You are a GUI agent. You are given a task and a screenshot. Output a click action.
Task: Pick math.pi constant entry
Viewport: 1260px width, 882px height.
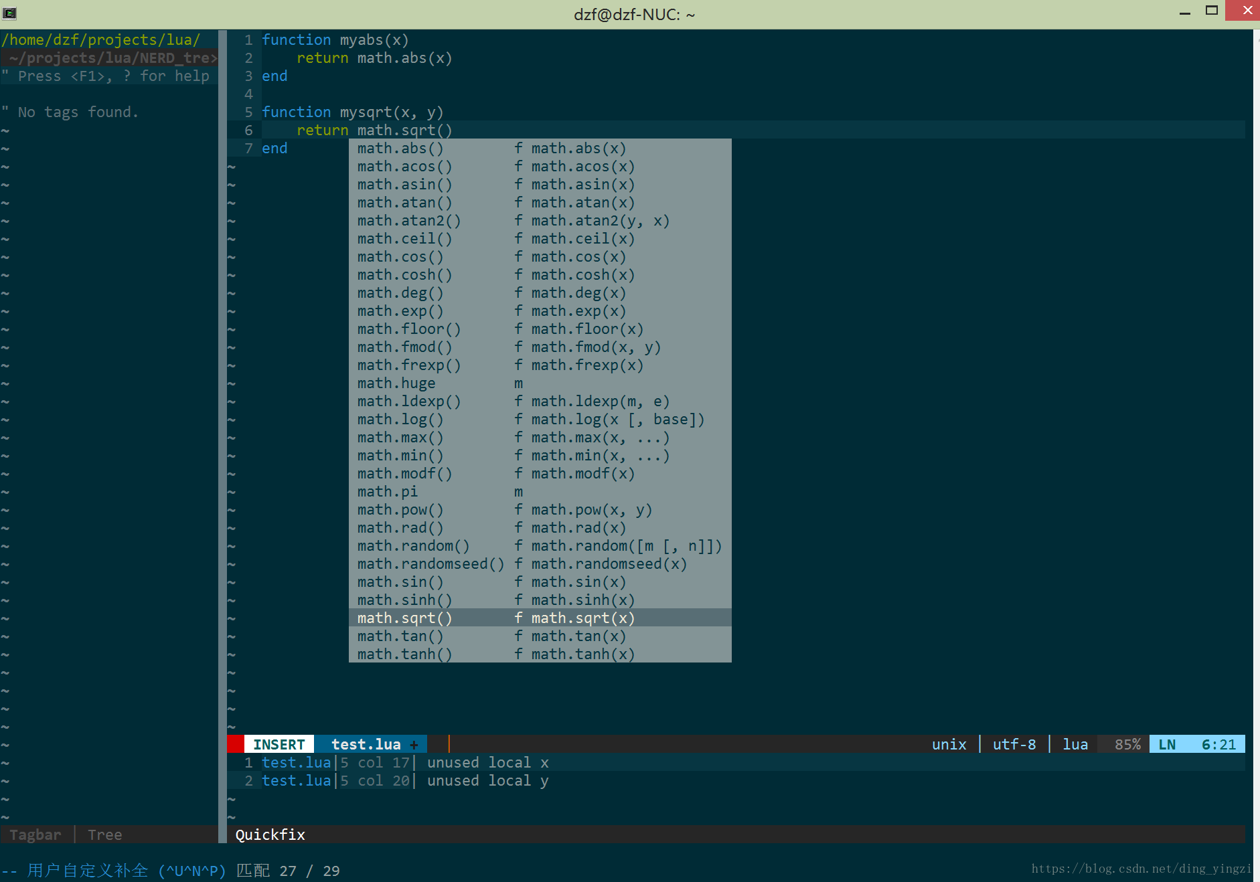point(540,492)
